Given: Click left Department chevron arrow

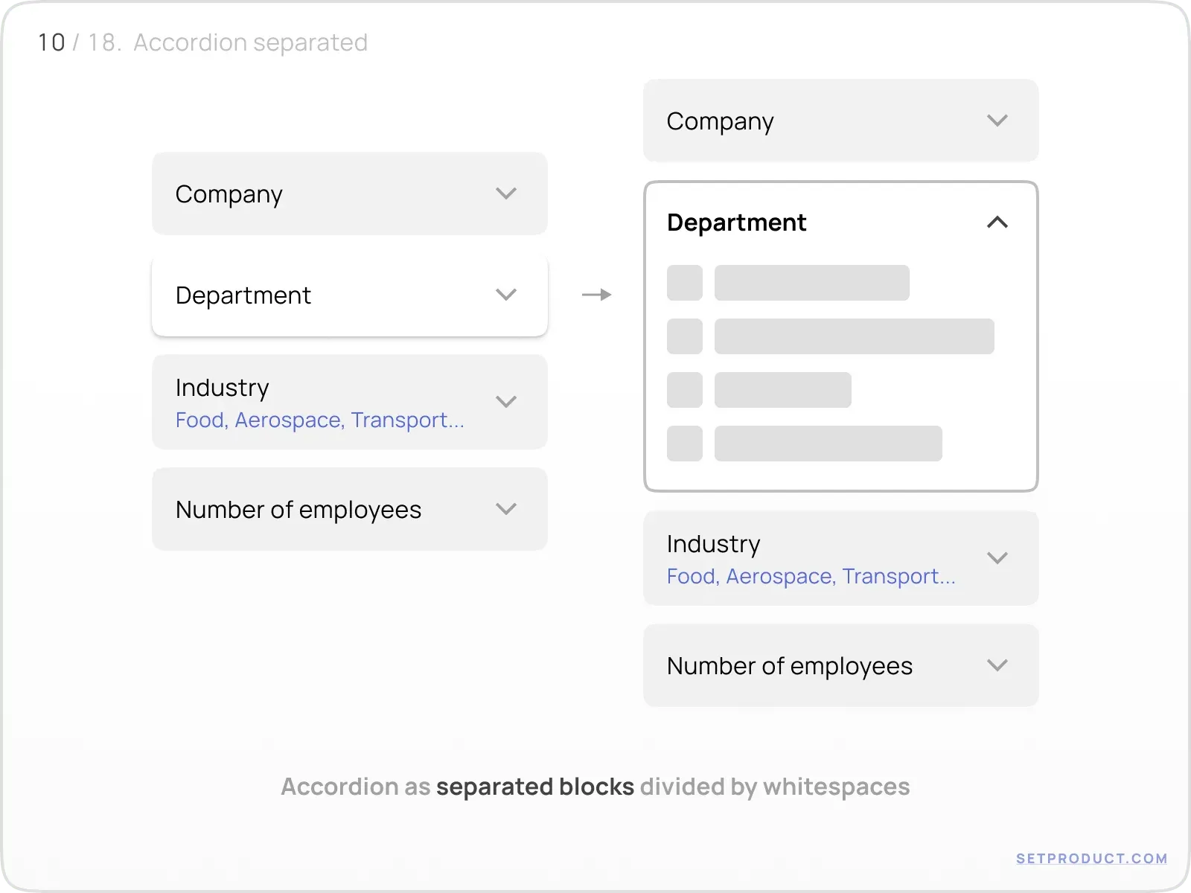Looking at the screenshot, I should pos(506,295).
